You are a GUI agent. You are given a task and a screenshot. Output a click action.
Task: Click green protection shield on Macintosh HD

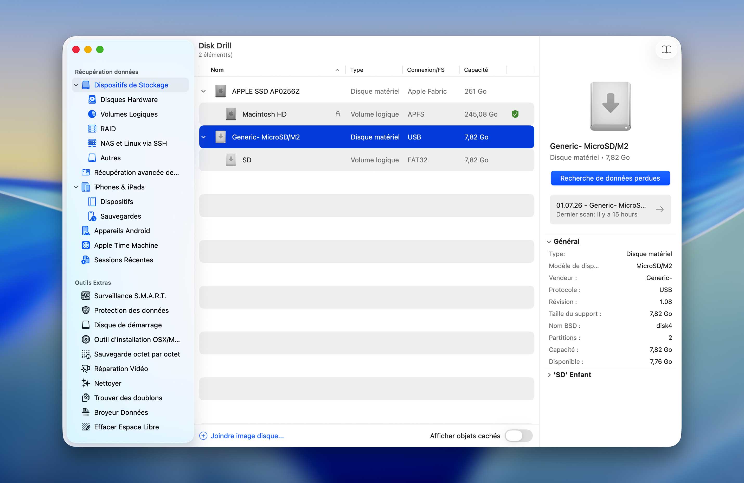pos(515,114)
